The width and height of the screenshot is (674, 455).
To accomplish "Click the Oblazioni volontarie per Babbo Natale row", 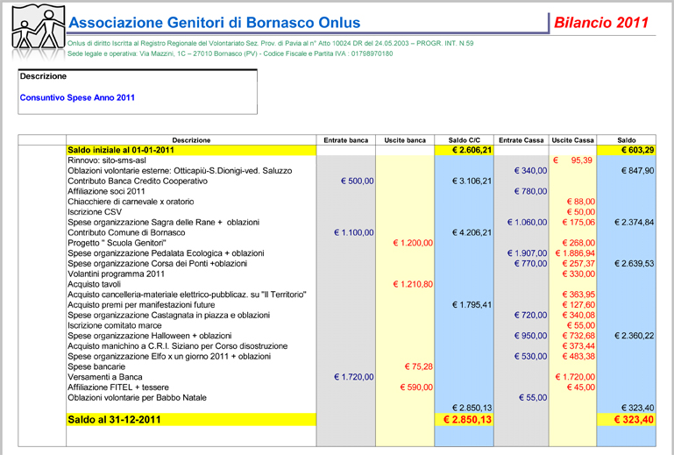I will (137, 397).
